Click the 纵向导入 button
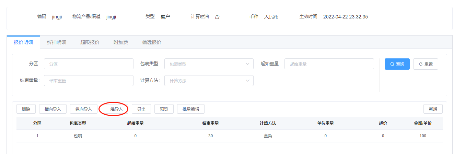This screenshot has height=154, width=454. pos(84,109)
